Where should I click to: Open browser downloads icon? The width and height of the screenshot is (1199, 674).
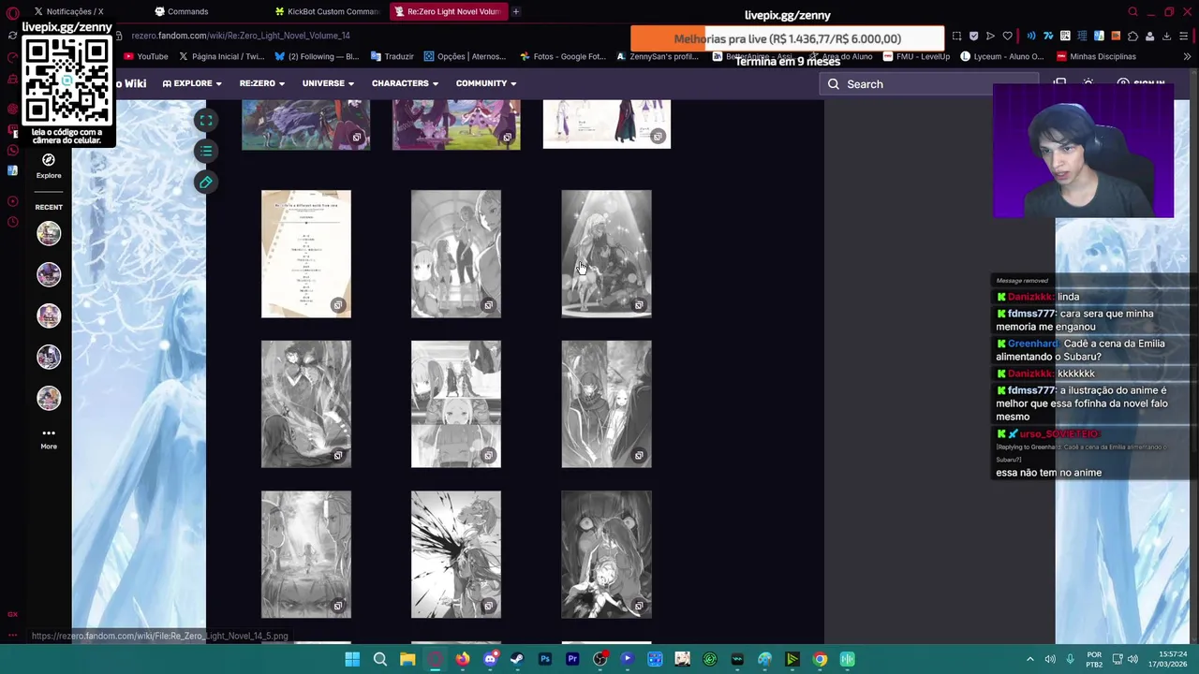1166,36
